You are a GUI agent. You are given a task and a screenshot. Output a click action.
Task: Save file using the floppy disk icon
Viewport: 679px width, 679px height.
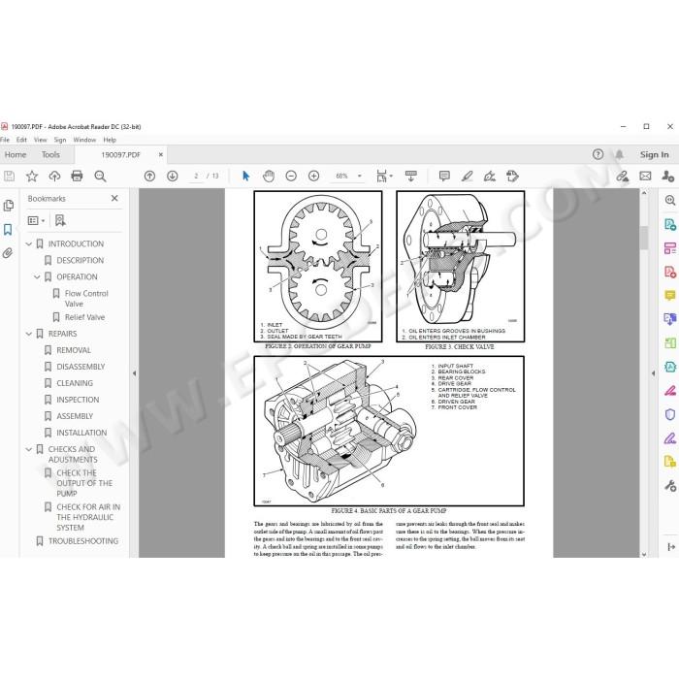pos(9,177)
